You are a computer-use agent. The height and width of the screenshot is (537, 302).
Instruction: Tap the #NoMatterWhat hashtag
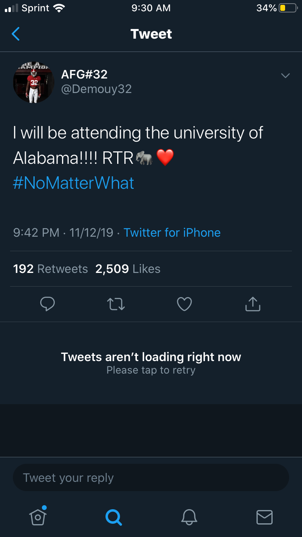click(73, 183)
